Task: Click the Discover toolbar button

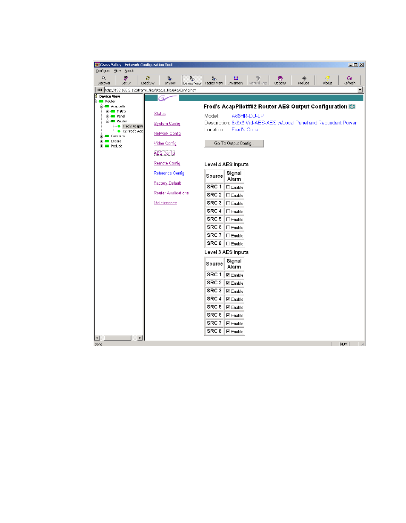Action: click(x=104, y=81)
